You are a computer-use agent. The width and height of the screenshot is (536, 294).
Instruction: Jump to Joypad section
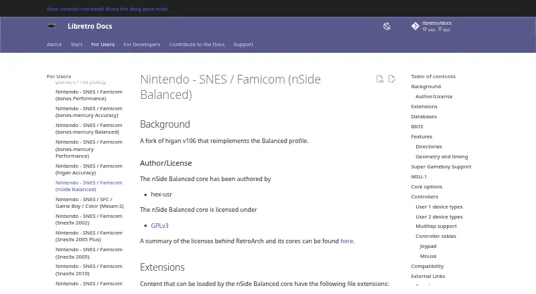point(428,247)
